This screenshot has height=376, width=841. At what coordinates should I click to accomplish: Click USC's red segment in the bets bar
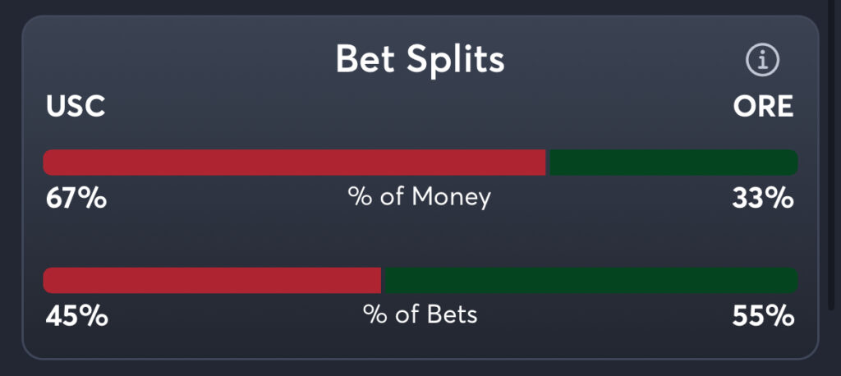click(212, 281)
